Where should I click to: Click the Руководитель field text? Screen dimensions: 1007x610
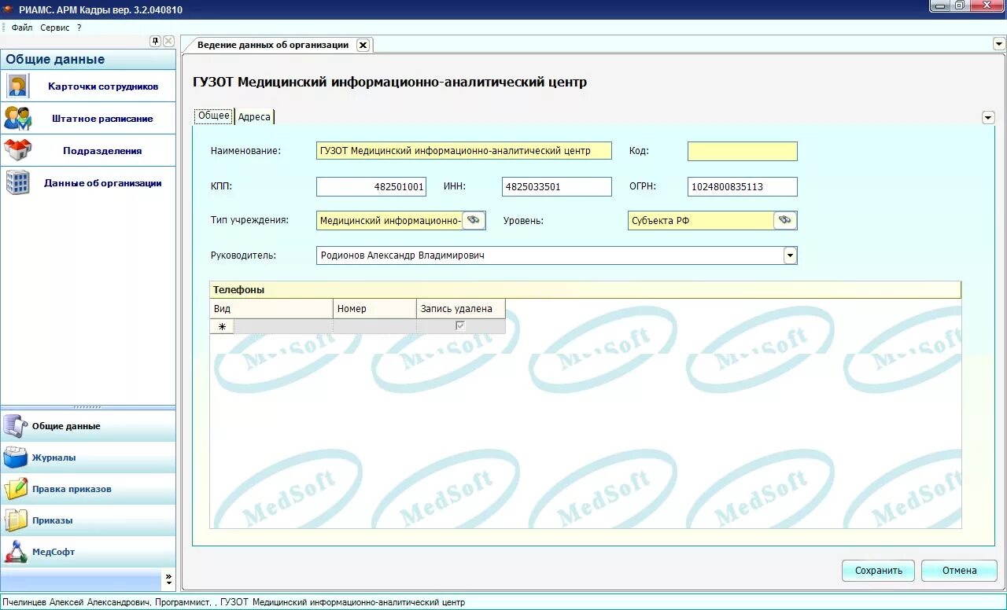click(550, 255)
